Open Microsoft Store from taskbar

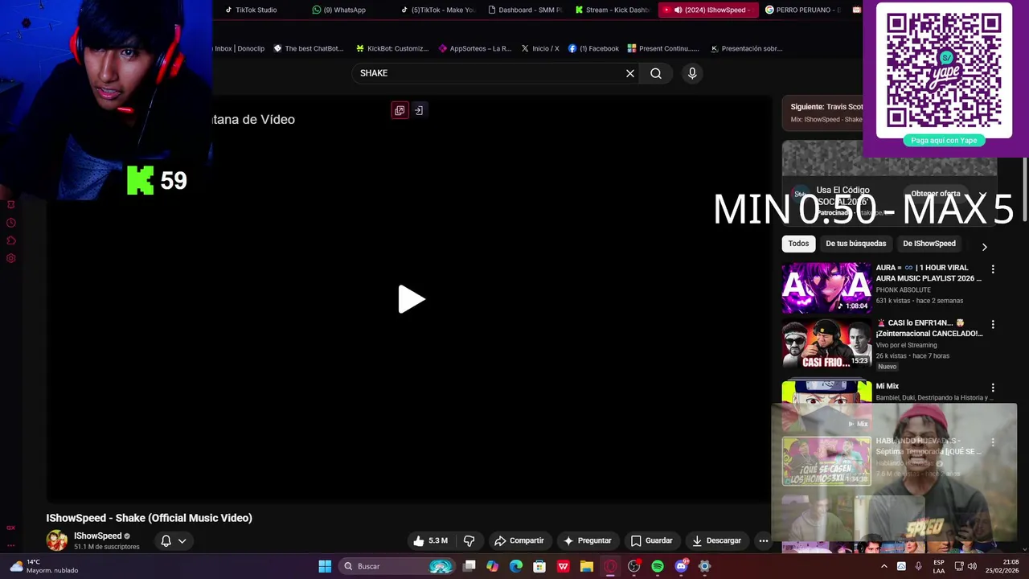click(x=539, y=566)
